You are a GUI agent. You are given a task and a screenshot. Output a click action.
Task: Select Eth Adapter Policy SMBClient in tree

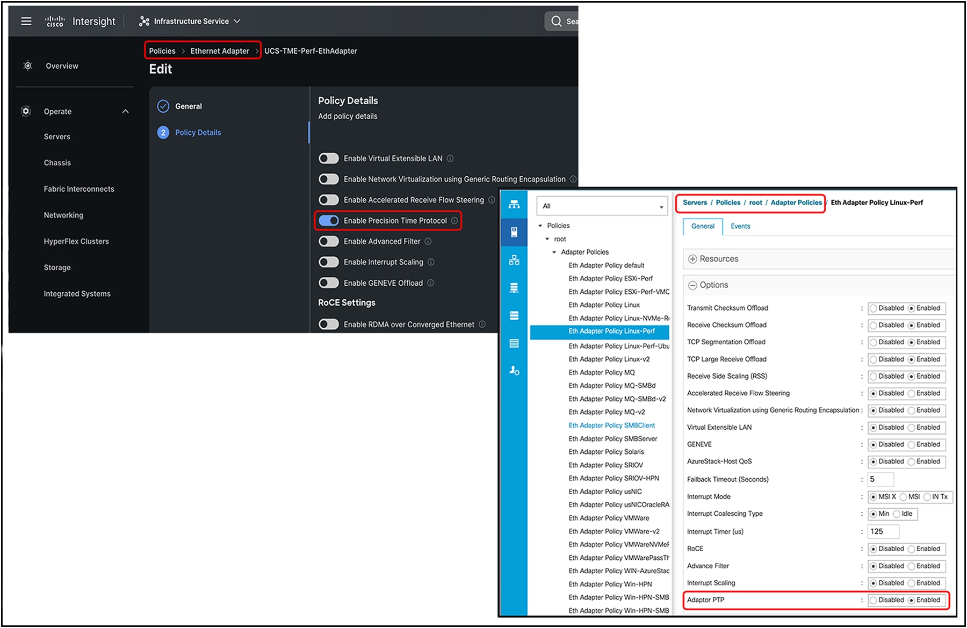tap(611, 425)
